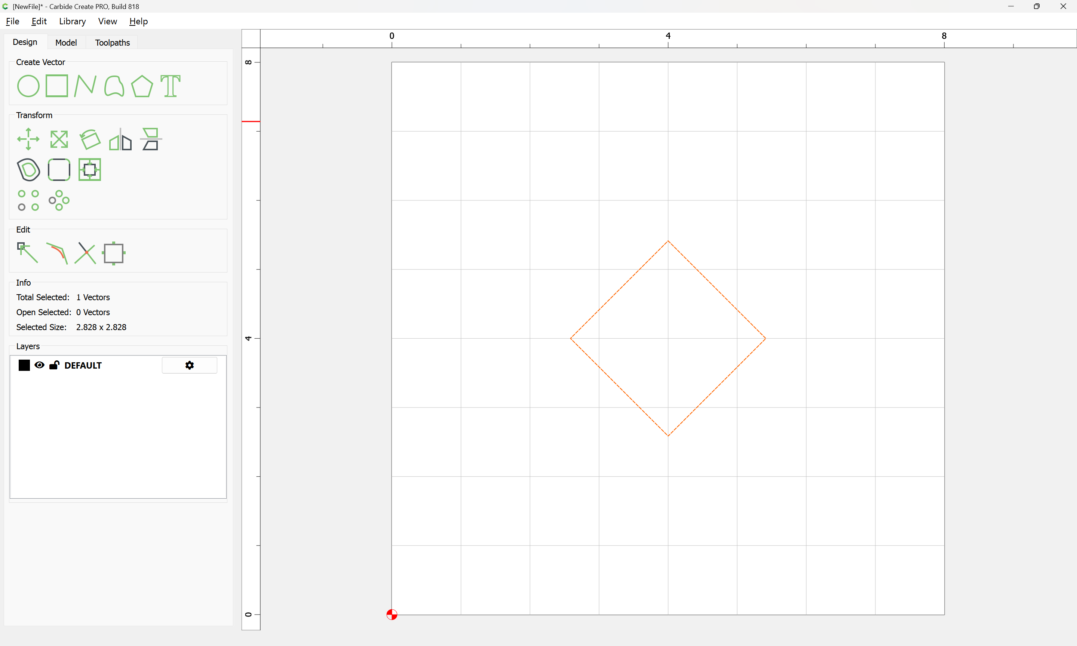1077x646 pixels.
Task: Click the DEFAULT layer black color swatch
Action: tap(24, 365)
